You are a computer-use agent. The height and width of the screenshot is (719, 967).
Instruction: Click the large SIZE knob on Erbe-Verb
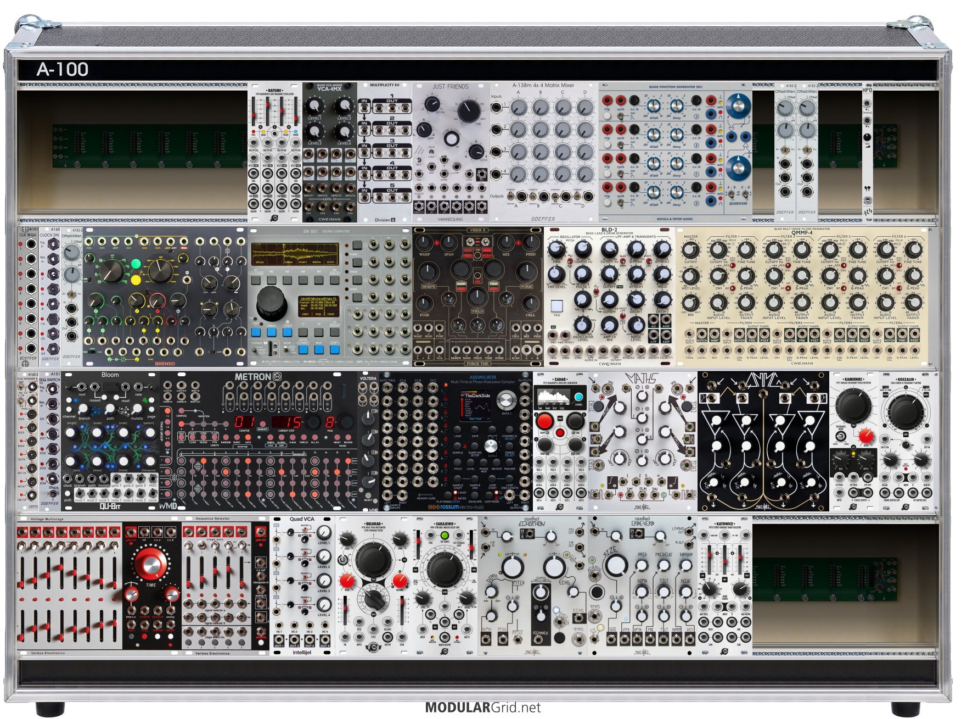(x=616, y=564)
